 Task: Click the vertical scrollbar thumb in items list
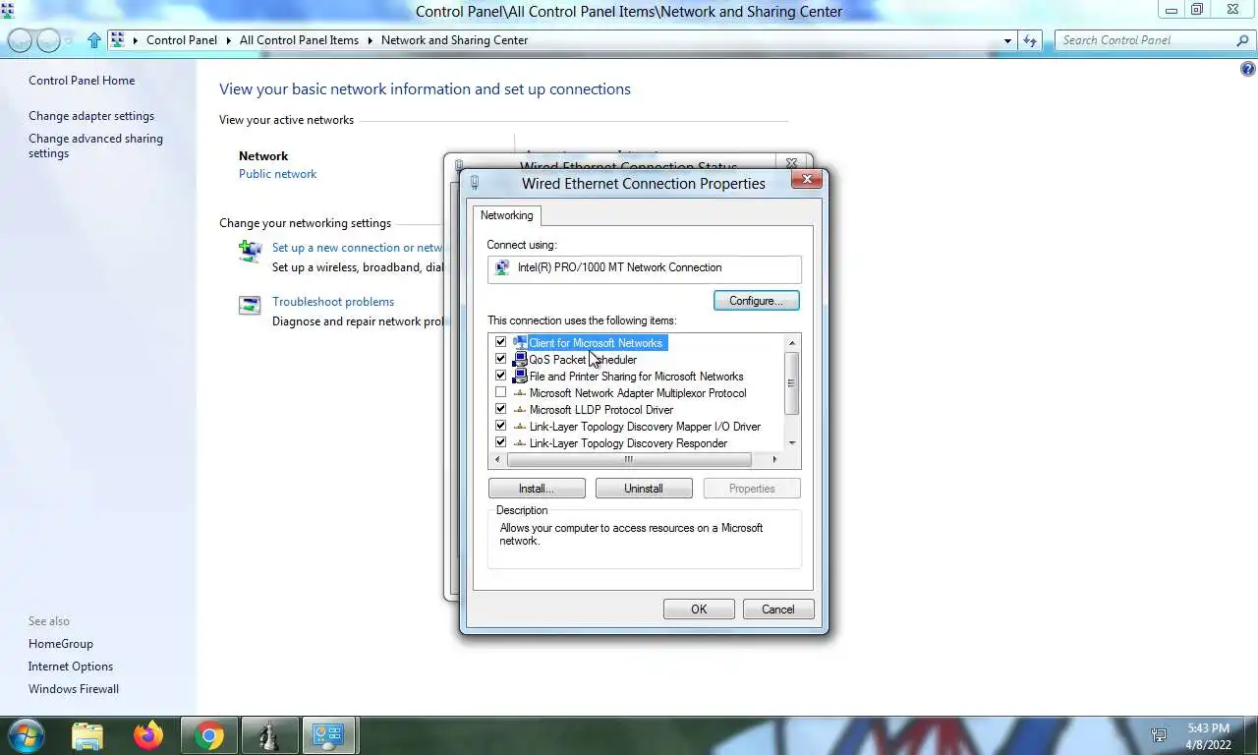pyautogui.click(x=792, y=383)
